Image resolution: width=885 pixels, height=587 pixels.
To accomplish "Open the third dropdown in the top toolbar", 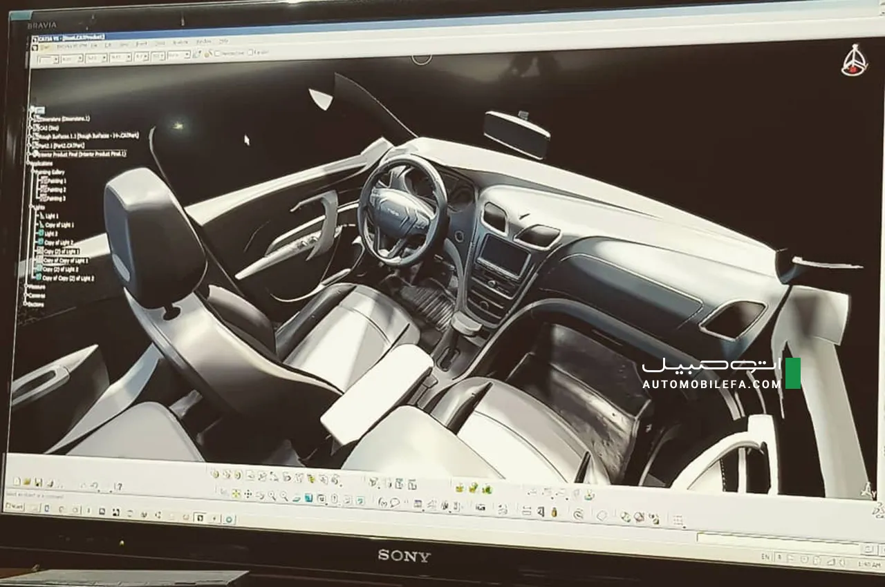I will [95, 58].
